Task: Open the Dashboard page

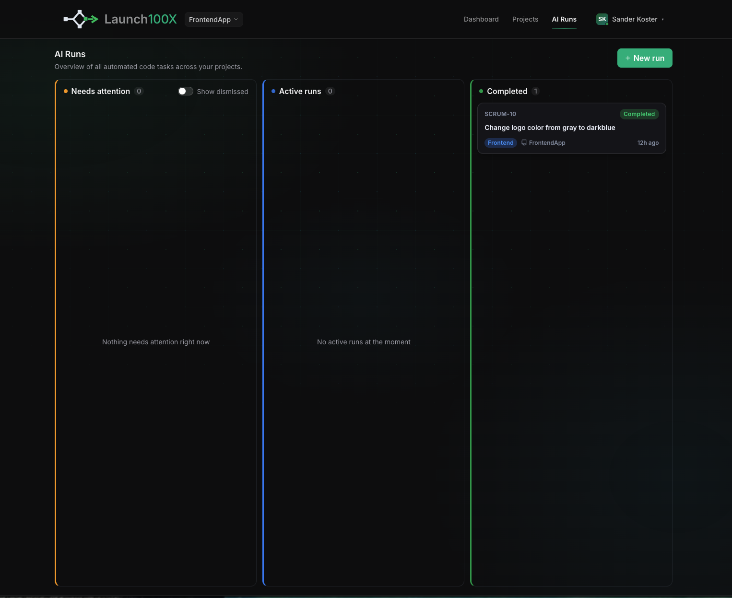Action: point(481,19)
